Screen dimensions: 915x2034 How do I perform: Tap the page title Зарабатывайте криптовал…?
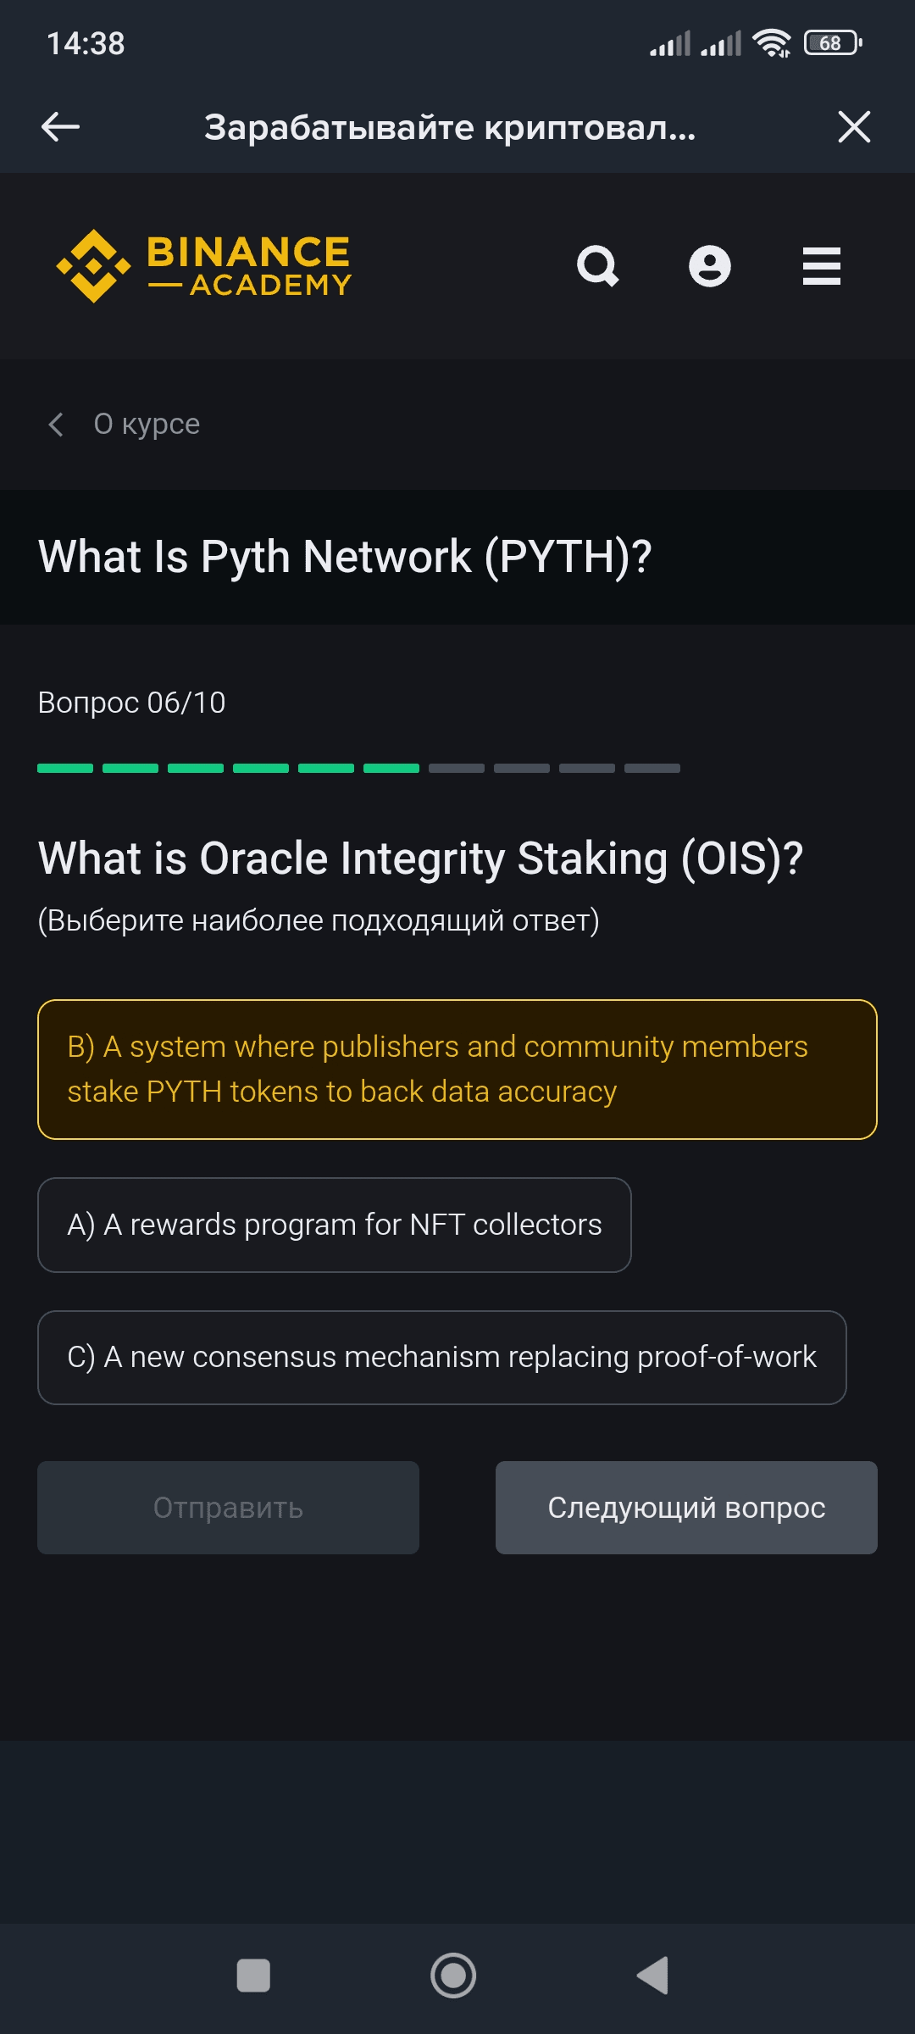450,127
